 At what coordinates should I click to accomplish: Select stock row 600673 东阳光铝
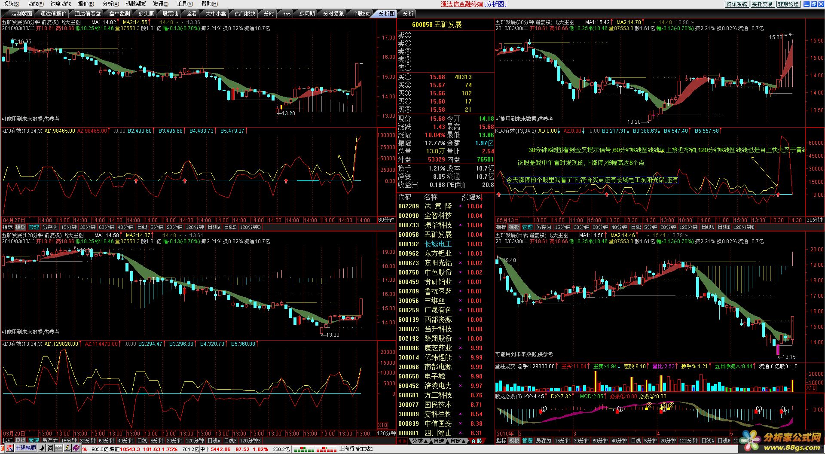[445, 263]
